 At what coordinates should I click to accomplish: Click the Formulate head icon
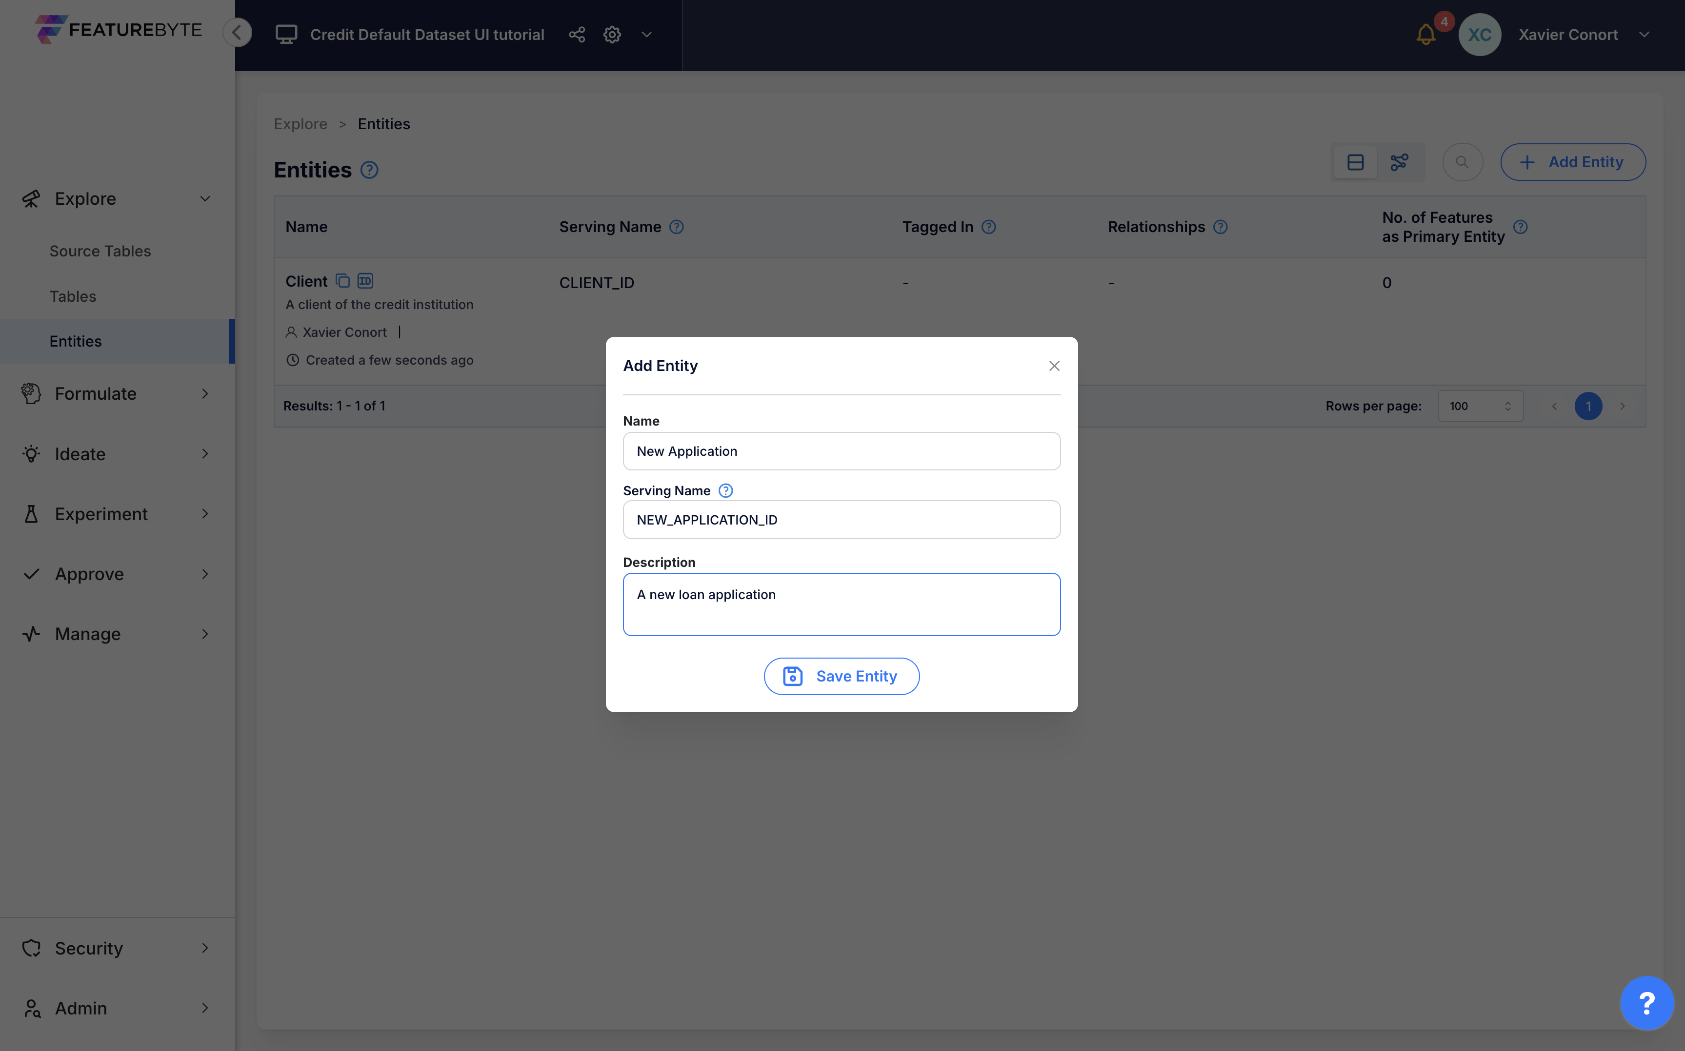pos(31,393)
